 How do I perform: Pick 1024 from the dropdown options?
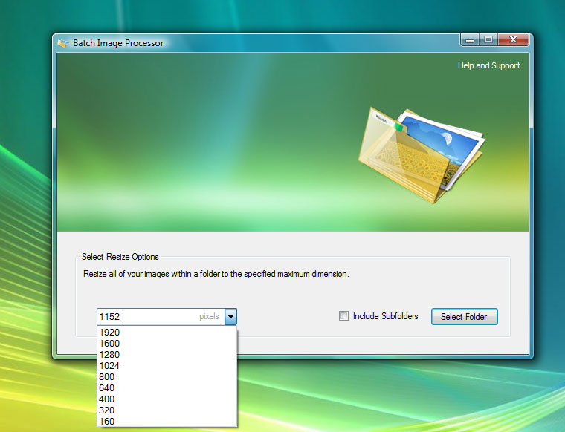click(x=109, y=366)
